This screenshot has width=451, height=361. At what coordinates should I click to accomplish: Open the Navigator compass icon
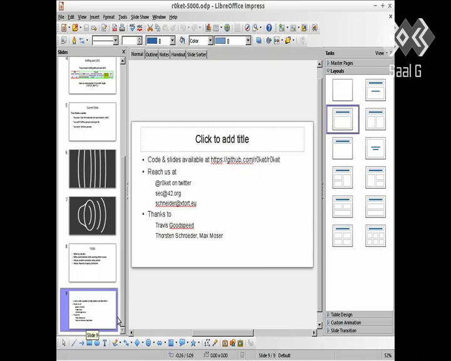point(247,28)
